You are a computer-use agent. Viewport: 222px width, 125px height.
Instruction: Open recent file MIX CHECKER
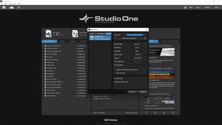(52, 79)
